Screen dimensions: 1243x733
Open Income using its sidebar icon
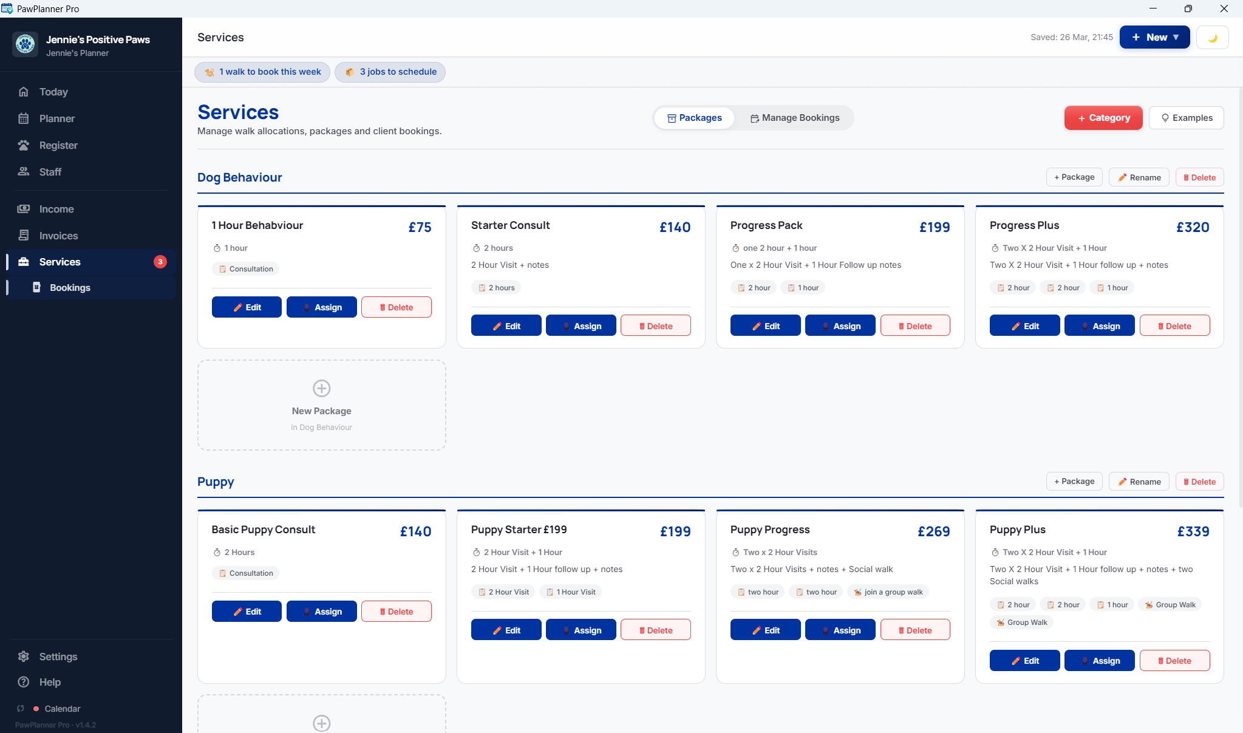click(x=23, y=208)
